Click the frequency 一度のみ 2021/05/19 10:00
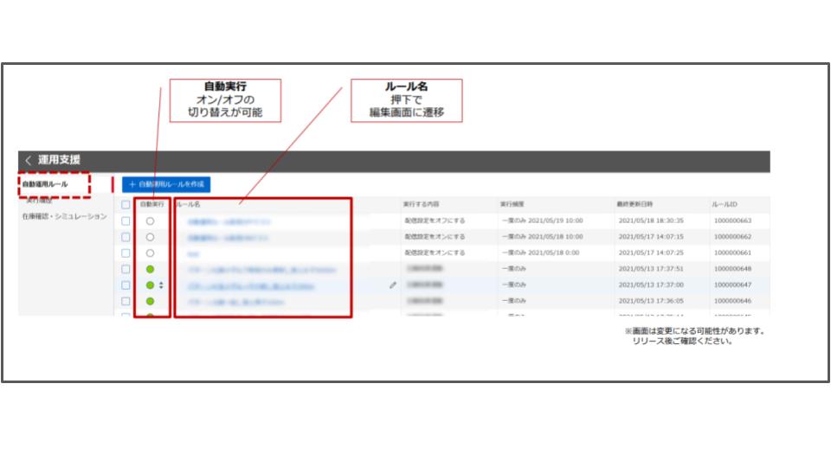 pyautogui.click(x=542, y=221)
